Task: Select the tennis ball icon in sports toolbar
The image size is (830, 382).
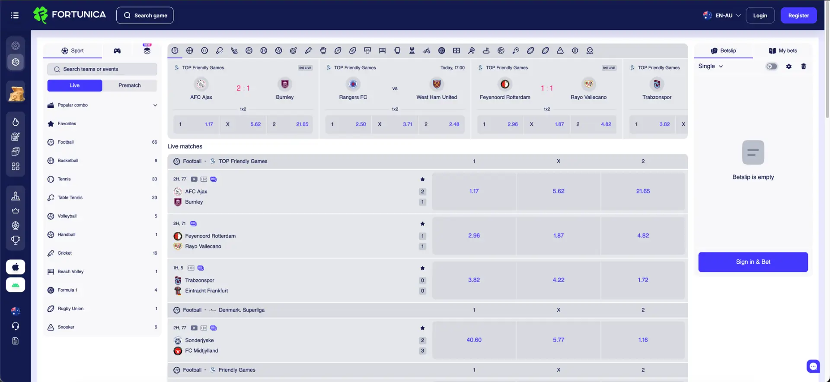Action: coord(204,51)
